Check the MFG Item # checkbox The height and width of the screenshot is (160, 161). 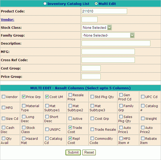click(121, 138)
